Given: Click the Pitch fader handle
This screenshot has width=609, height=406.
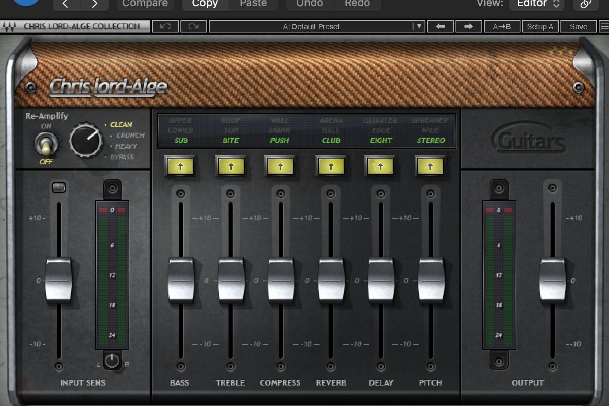Looking at the screenshot, I should (x=431, y=280).
